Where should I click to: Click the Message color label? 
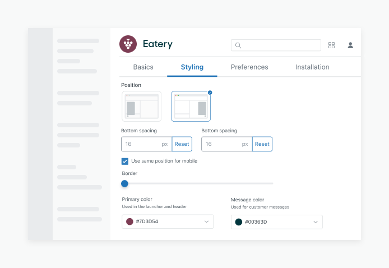pos(247,200)
